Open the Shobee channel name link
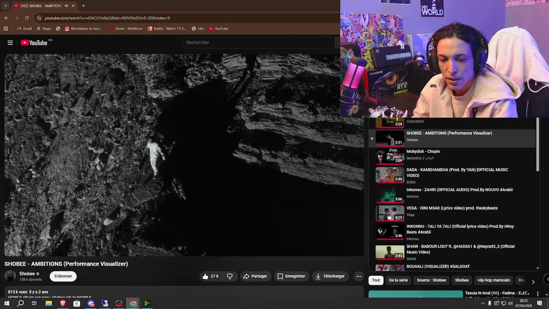 point(27,274)
